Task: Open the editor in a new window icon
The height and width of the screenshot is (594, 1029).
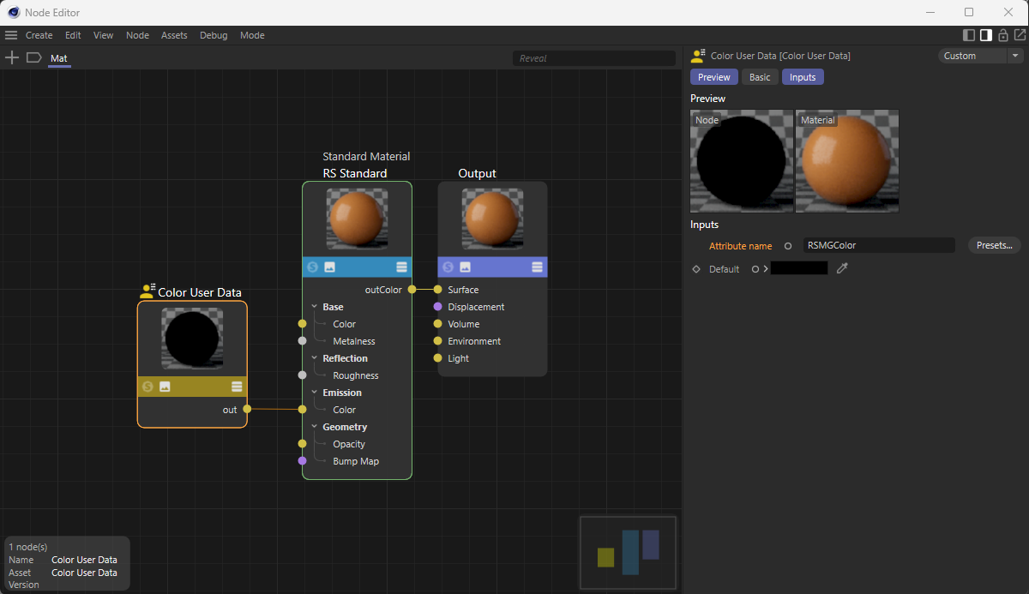Action: pyautogui.click(x=1020, y=35)
